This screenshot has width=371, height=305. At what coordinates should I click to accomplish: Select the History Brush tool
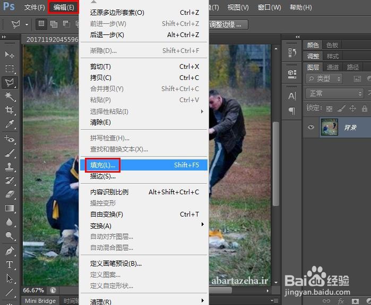[10, 181]
